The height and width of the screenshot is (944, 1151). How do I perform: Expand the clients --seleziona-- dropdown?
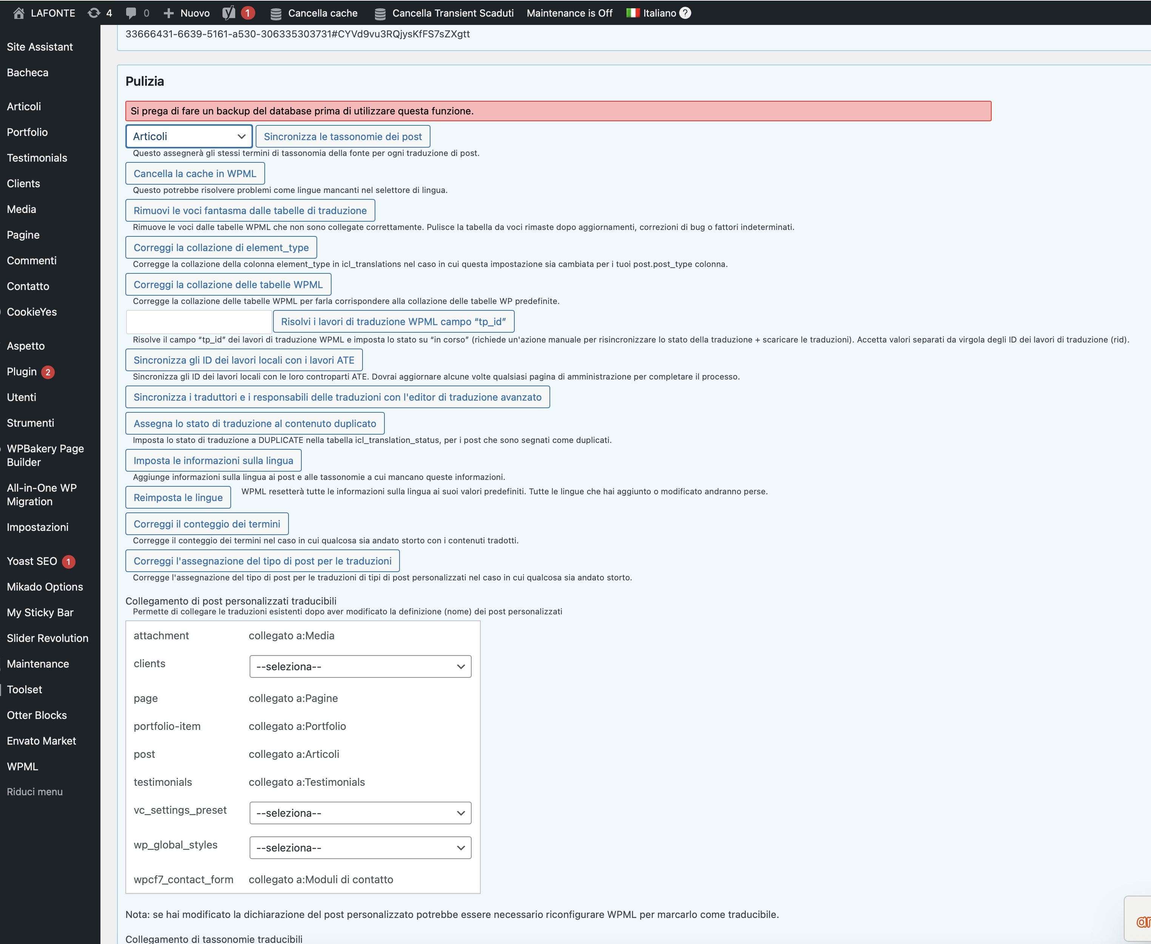361,667
